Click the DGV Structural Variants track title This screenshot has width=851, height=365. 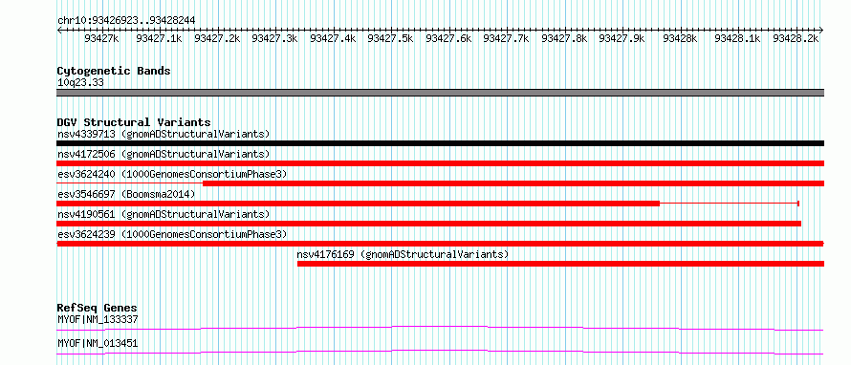134,122
